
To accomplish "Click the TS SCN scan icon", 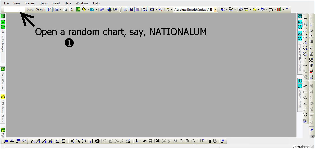I will pos(300,33).
